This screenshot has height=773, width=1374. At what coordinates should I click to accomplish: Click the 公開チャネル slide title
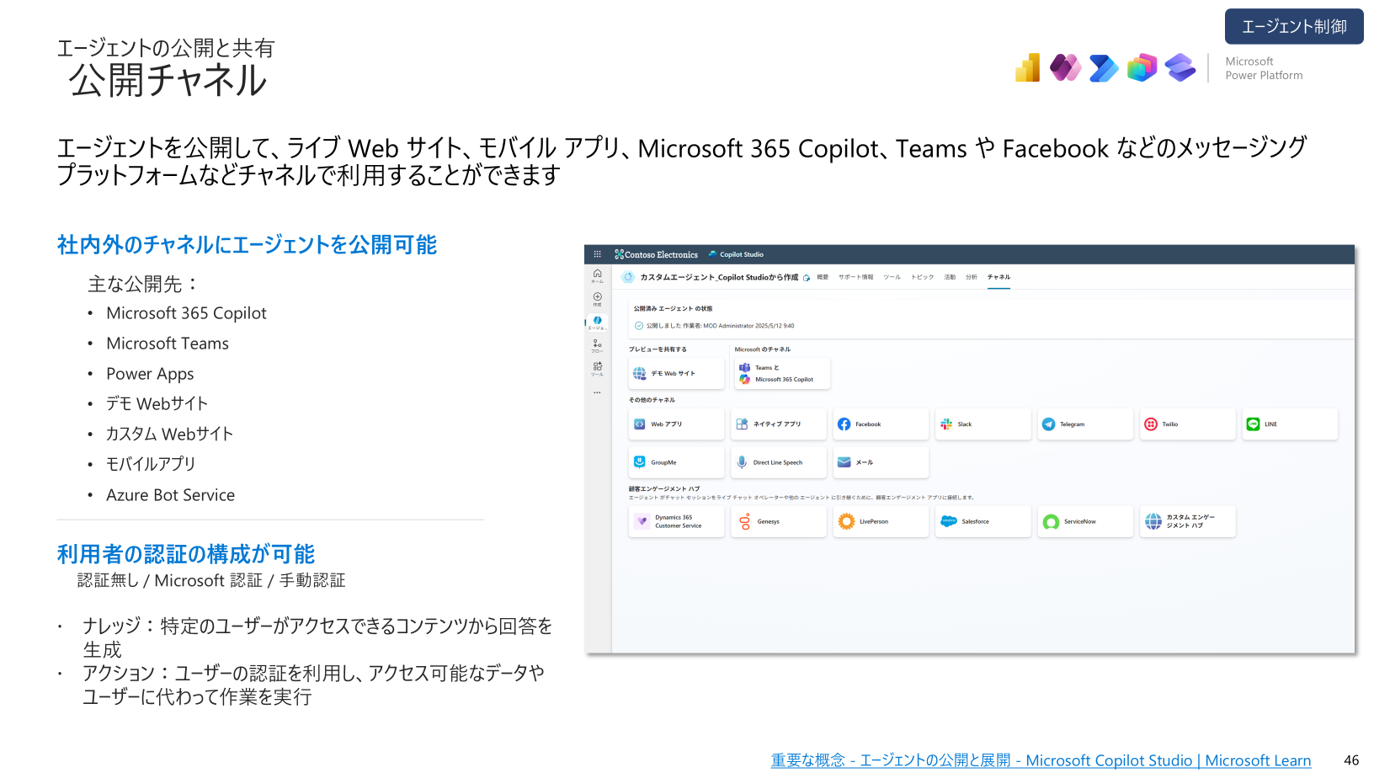click(168, 81)
